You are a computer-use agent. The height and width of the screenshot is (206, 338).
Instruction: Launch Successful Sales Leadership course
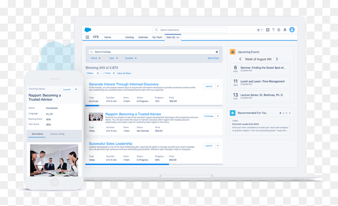coord(209,146)
